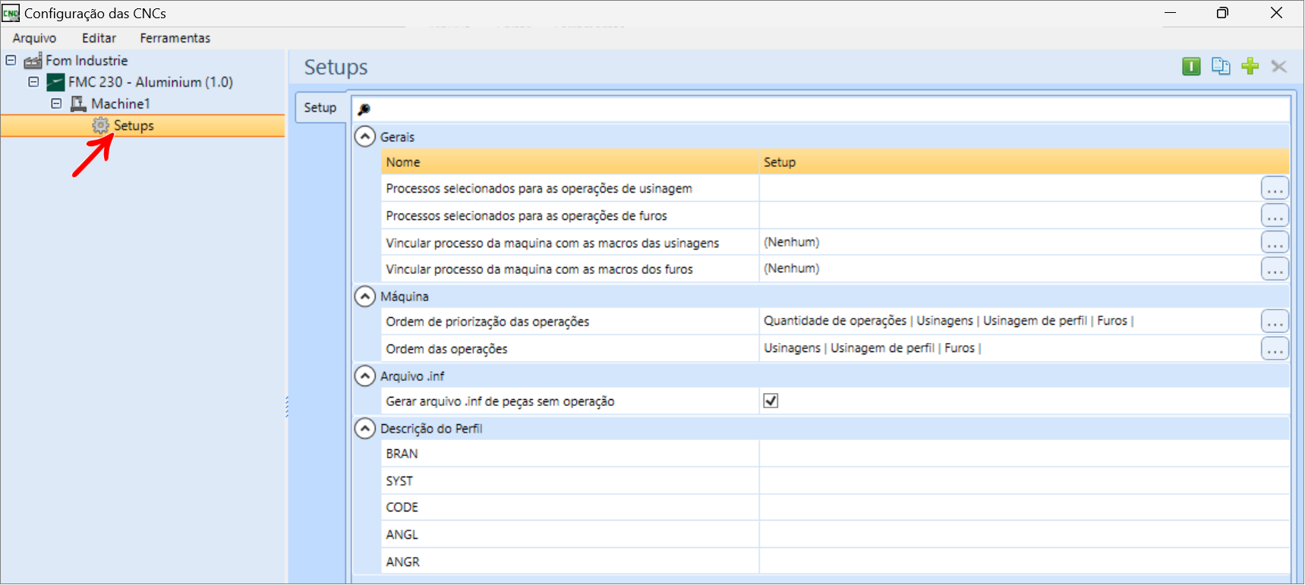Viewport: 1305px width, 585px height.
Task: Click the gray X delete setup icon
Action: point(1278,67)
